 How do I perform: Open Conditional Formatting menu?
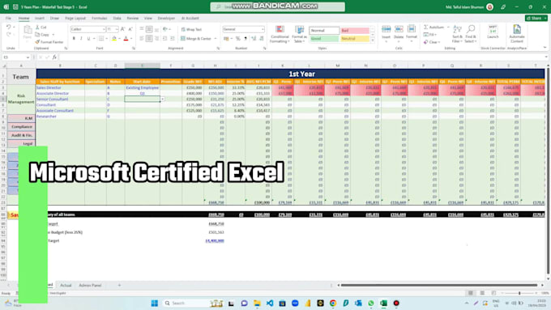click(x=280, y=35)
